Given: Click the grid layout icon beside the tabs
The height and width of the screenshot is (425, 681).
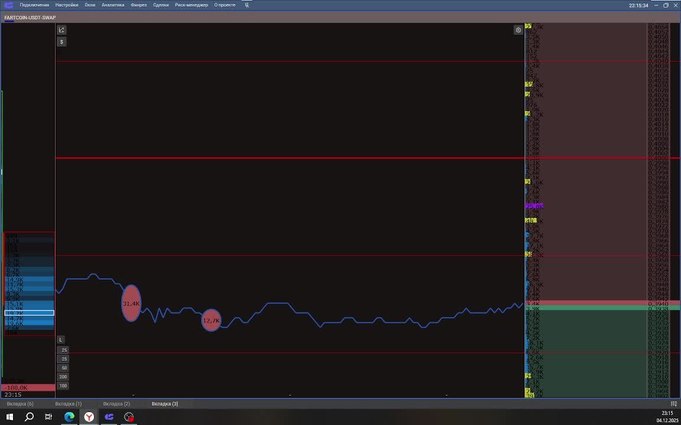Looking at the screenshot, I should point(674,404).
